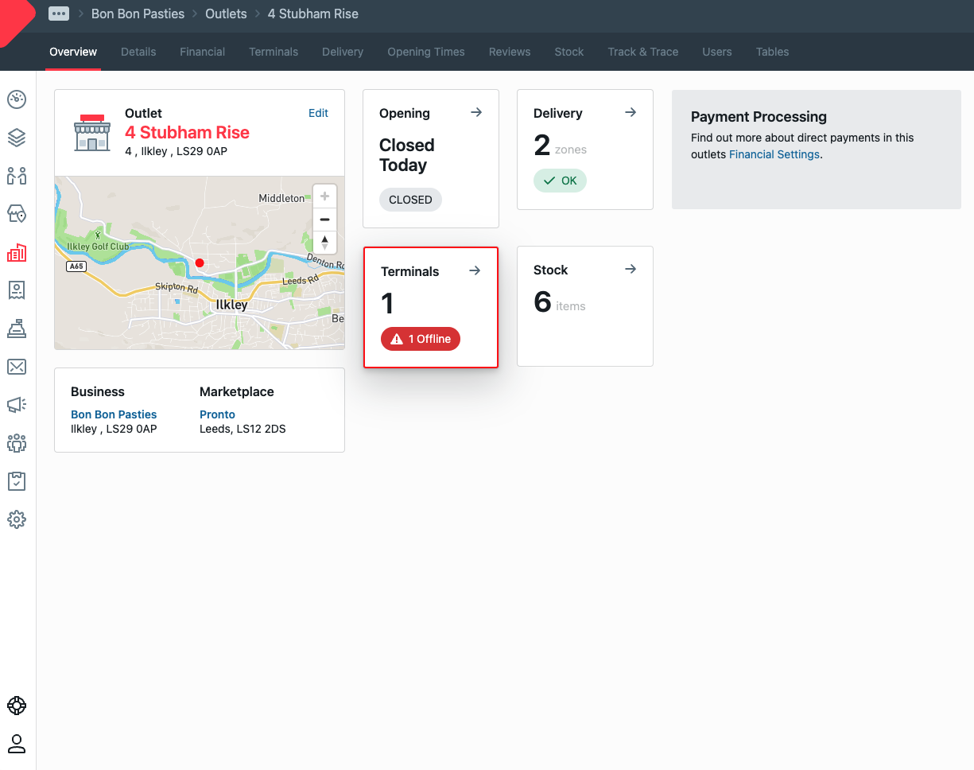Click the 1 Offline terminal badge
Viewport: 974px width, 770px height.
pyautogui.click(x=421, y=339)
